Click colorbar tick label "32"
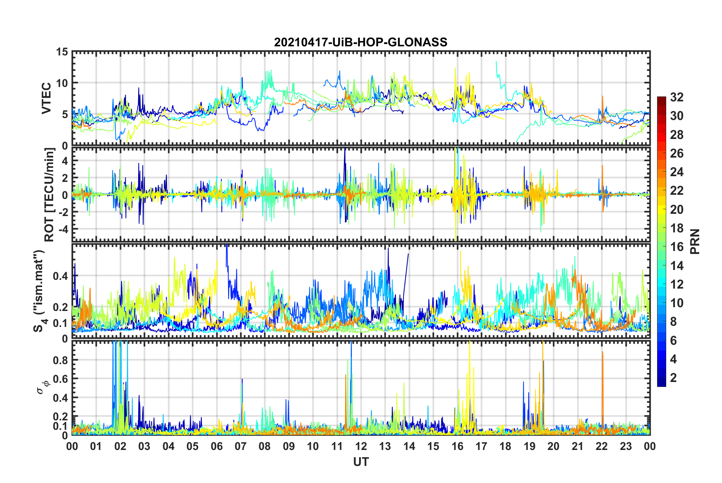The image size is (722, 483). coord(676,97)
